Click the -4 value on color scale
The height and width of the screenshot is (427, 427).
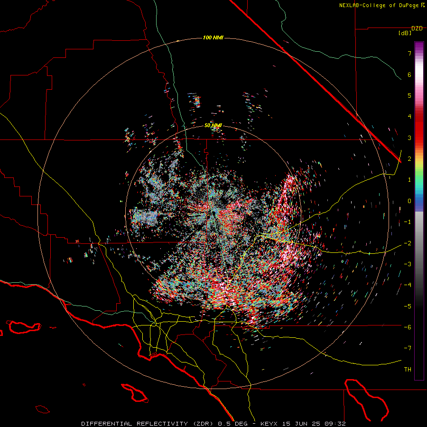tap(408, 285)
